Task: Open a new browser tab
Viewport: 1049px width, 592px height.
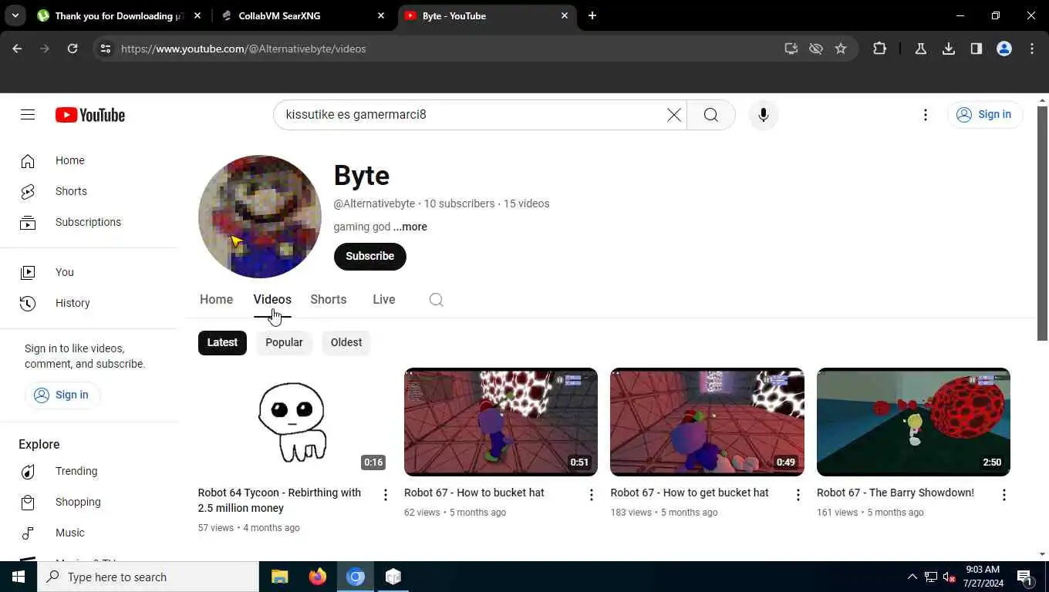Action: pos(592,15)
